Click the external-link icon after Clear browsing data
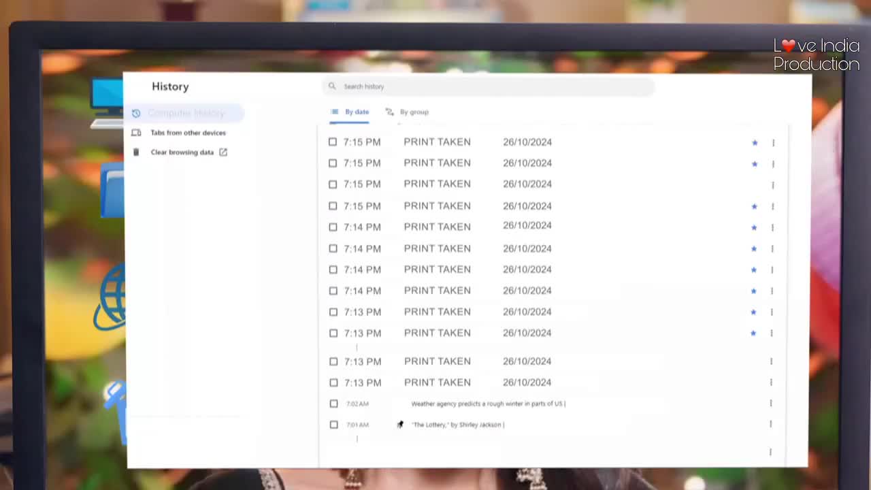The height and width of the screenshot is (490, 871). coord(223,152)
